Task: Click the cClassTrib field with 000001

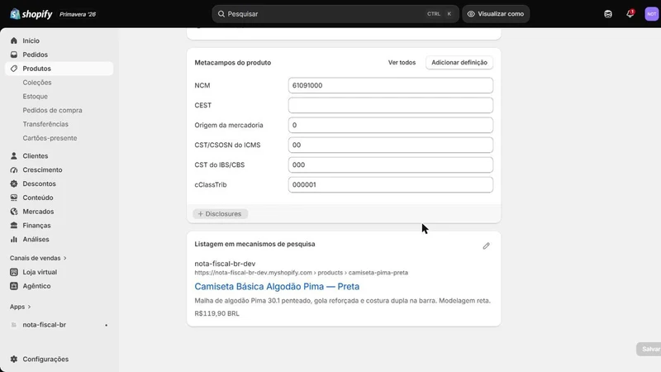Action: click(390, 184)
